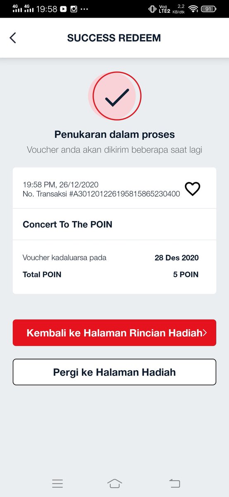This screenshot has height=497, width=229.
Task: Select the Concert To The POIN title
Action: (x=67, y=224)
